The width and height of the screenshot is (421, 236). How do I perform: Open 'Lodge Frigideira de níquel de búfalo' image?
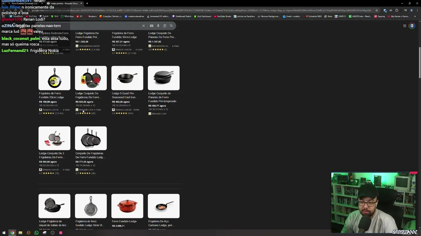[54, 206]
